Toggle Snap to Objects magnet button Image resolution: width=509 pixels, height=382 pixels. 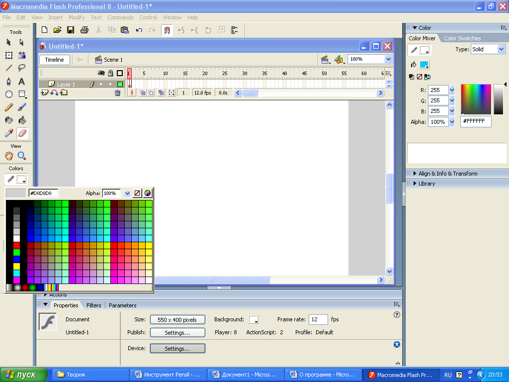[x=167, y=30]
